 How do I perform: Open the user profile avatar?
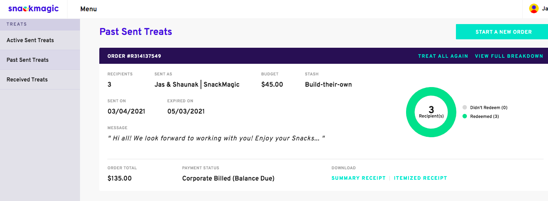(534, 8)
